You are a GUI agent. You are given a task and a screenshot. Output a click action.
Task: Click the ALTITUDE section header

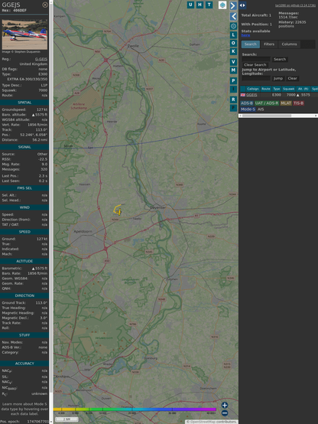pyautogui.click(x=24, y=261)
